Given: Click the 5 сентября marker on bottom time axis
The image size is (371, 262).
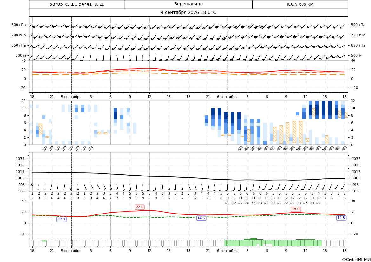Looking at the screenshot, I should tap(71, 251).
